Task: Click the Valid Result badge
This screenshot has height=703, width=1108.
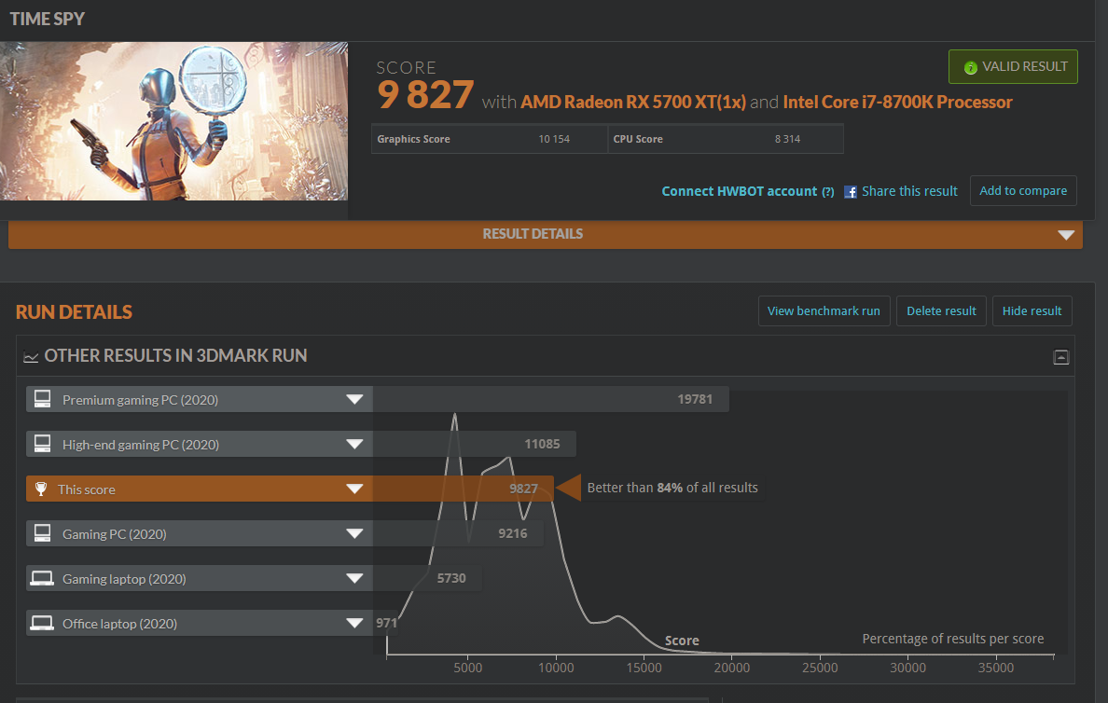Action: tap(1013, 66)
